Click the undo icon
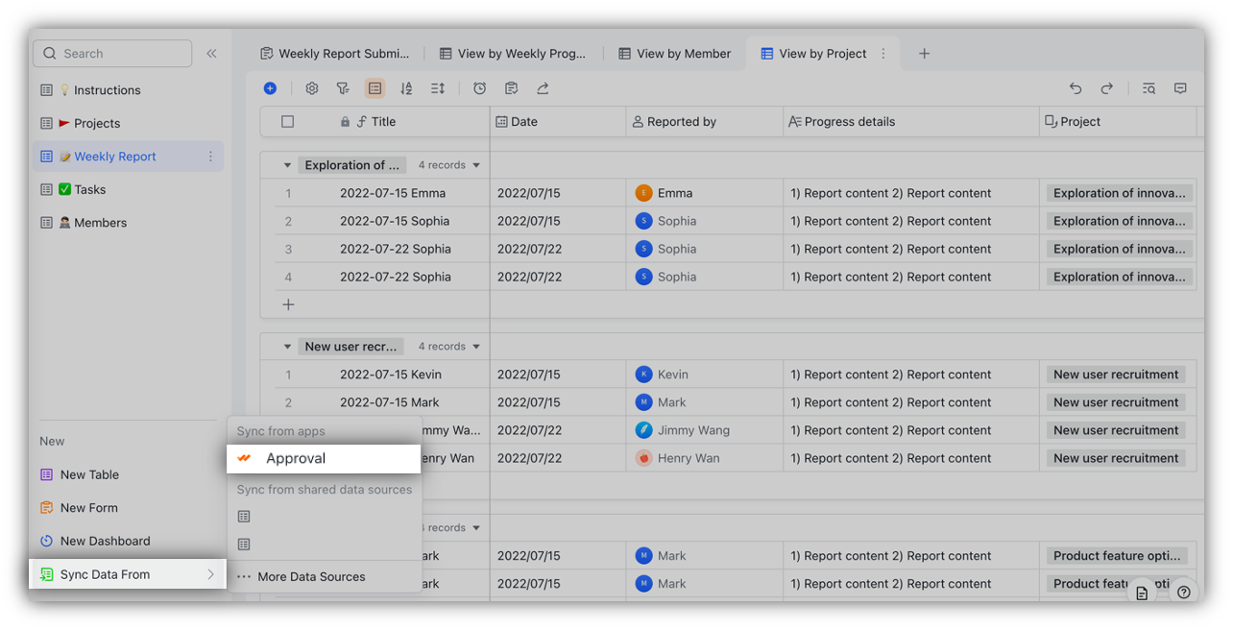The width and height of the screenshot is (1233, 630). [1076, 87]
